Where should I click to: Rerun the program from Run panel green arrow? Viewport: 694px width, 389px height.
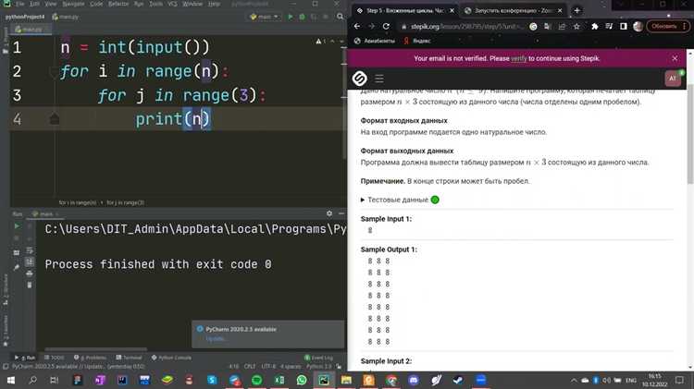pyautogui.click(x=17, y=225)
